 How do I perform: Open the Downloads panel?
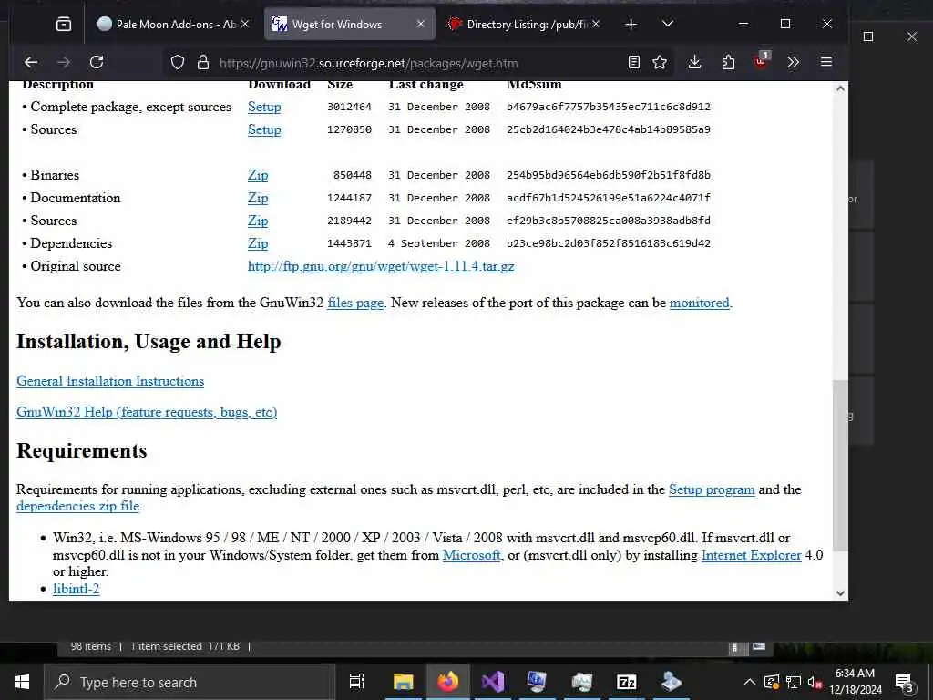(x=694, y=62)
